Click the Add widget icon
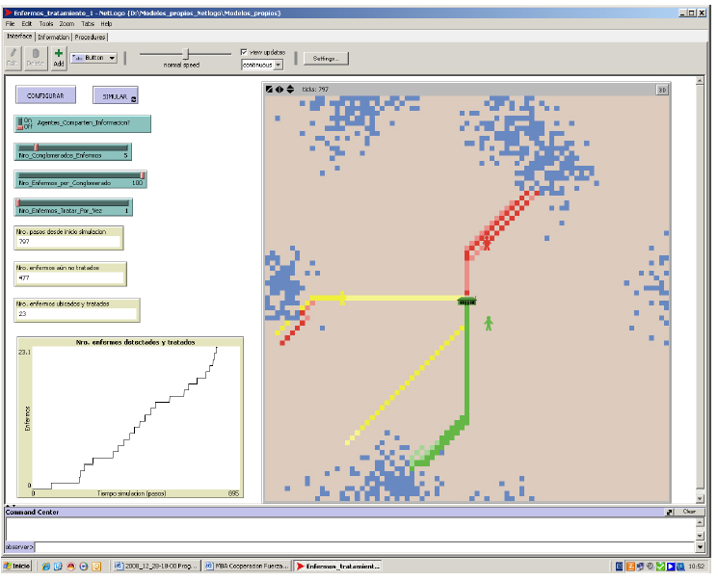This screenshot has width=718, height=581. click(59, 57)
